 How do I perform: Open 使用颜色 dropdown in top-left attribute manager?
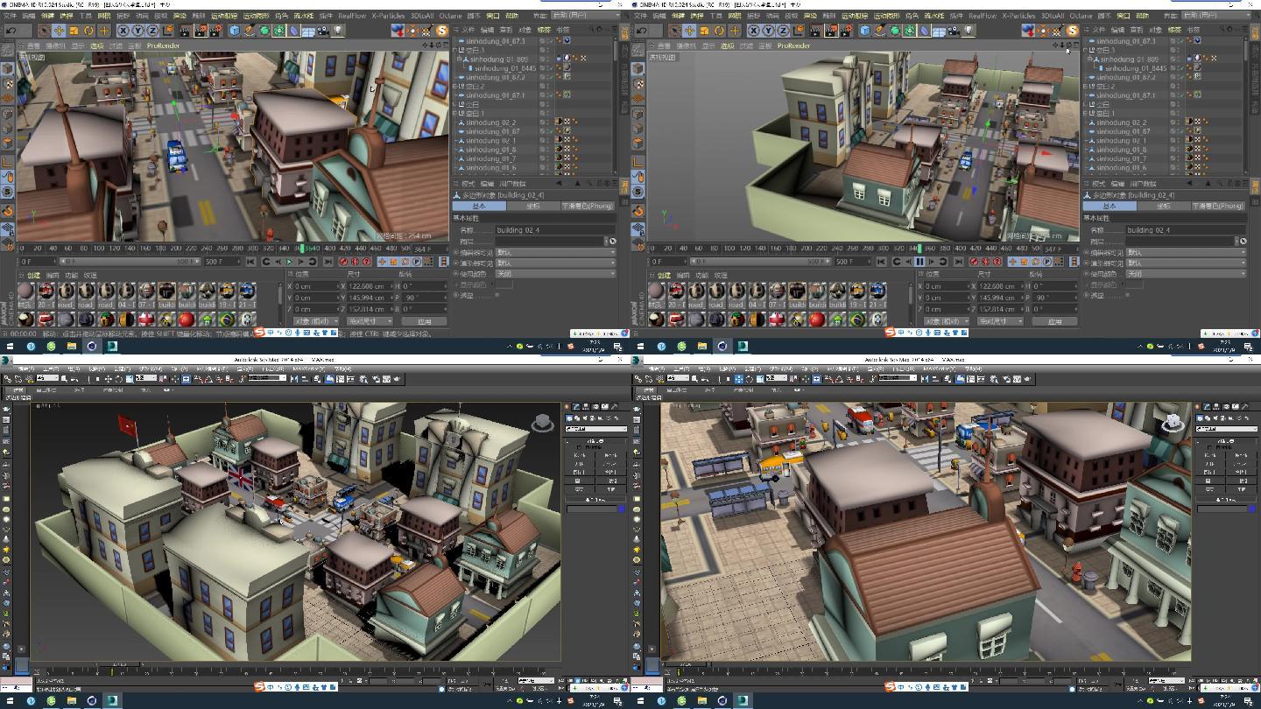(556, 273)
